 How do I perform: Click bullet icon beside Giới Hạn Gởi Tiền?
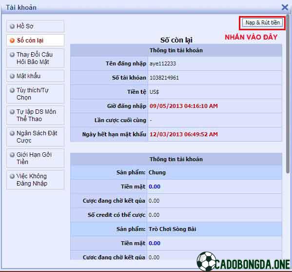click(12, 155)
